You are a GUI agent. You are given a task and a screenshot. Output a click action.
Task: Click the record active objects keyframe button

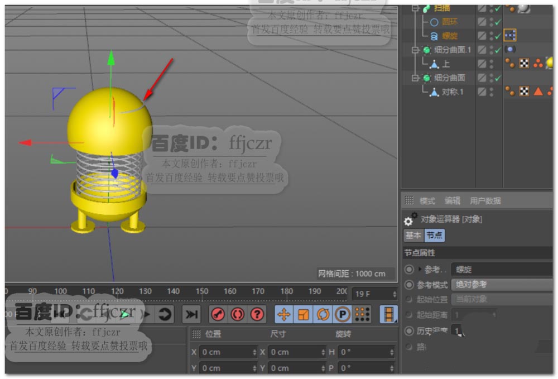(x=218, y=314)
